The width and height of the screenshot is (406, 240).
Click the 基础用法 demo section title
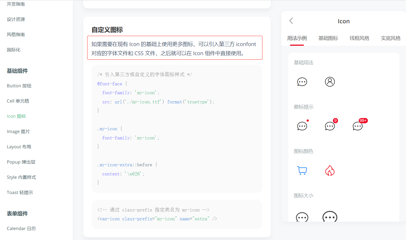point(304,63)
